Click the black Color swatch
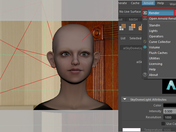This screenshot has height=132, width=176. (169, 105)
